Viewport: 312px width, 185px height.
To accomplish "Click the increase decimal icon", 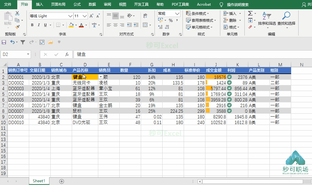I will (x=160, y=27).
